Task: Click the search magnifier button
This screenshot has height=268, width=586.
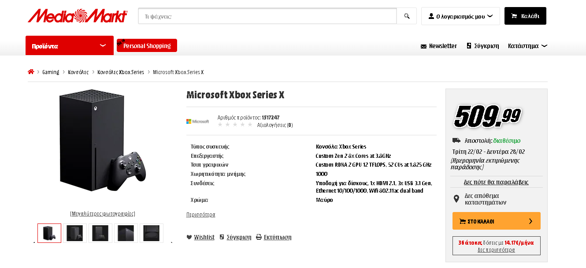Action: pyautogui.click(x=407, y=16)
